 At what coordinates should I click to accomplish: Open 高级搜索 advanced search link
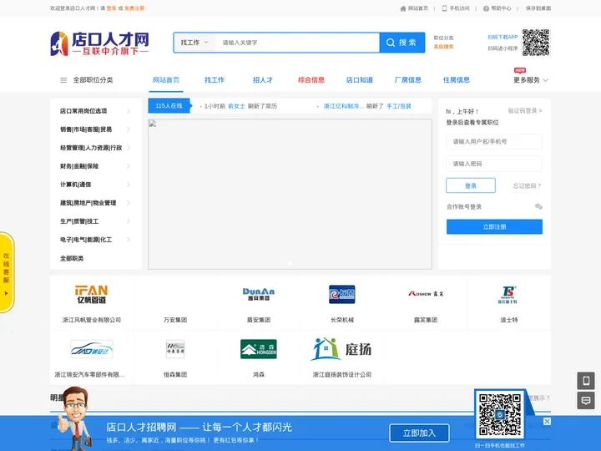(x=443, y=47)
